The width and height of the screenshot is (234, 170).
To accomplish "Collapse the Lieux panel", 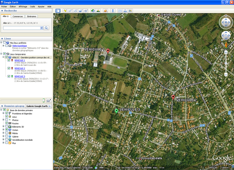I will 2,39.
